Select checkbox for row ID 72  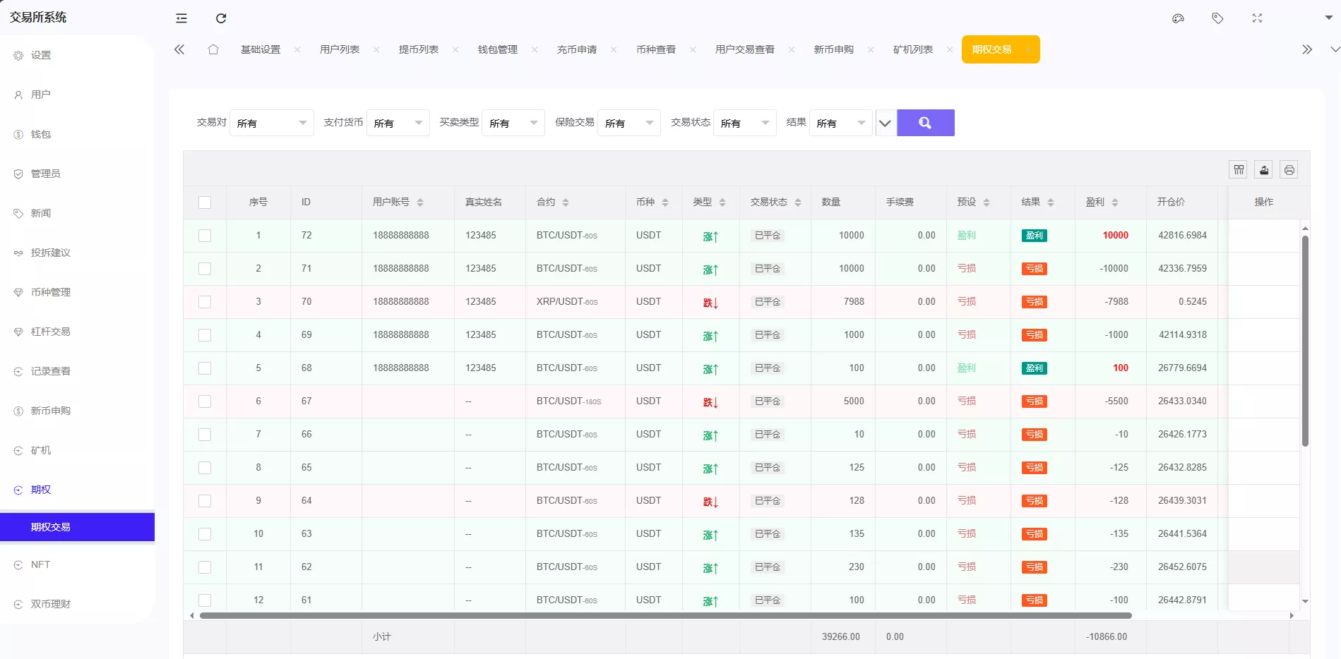pos(205,236)
